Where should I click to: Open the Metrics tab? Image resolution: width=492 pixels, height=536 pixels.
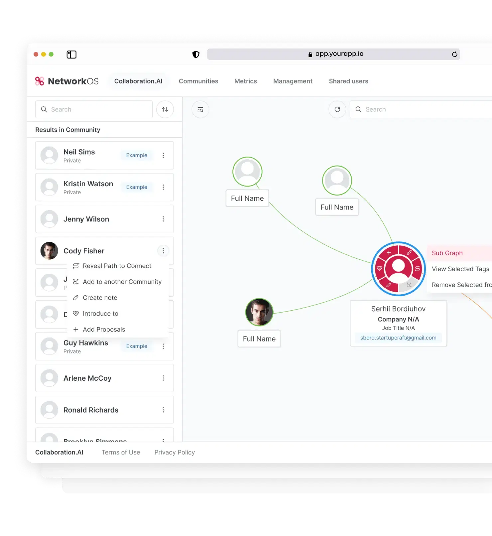(245, 81)
